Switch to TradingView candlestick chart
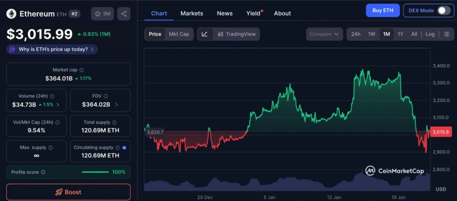Viewport: 457px width, 201px height. point(237,34)
